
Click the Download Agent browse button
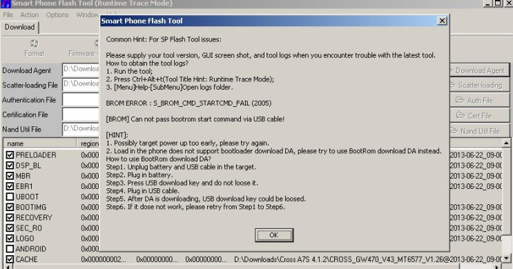(x=480, y=70)
